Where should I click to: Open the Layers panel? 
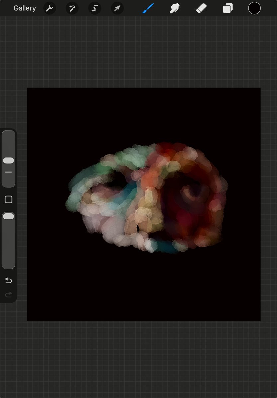[x=228, y=8]
